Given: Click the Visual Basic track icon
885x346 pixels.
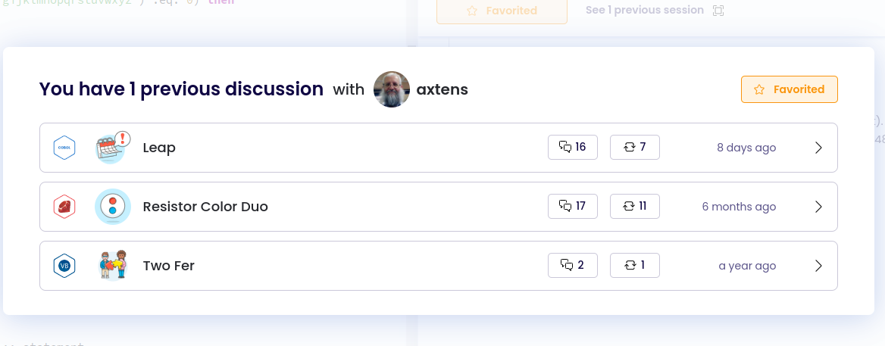Looking at the screenshot, I should [64, 266].
